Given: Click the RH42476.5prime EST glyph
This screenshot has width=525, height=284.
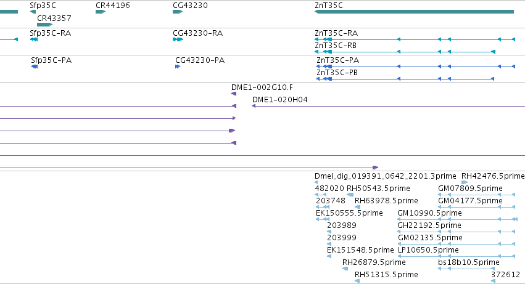Looking at the screenshot, I should coord(465,182).
